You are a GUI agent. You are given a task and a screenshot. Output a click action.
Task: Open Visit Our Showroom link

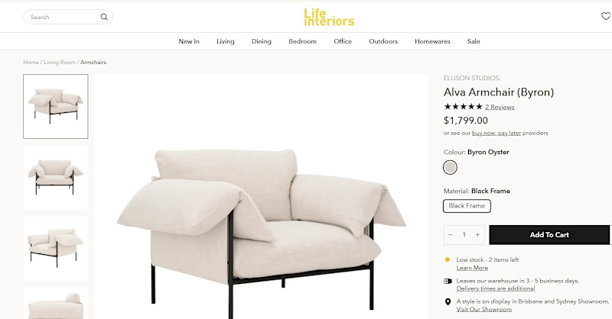pos(484,309)
